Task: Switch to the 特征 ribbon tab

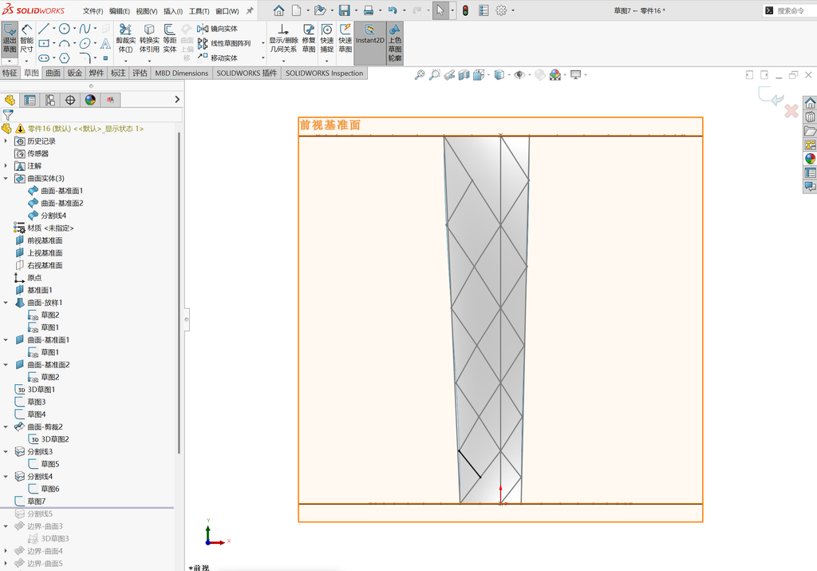Action: click(10, 73)
